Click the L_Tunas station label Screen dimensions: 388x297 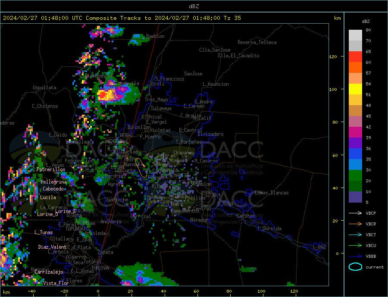click(x=44, y=232)
